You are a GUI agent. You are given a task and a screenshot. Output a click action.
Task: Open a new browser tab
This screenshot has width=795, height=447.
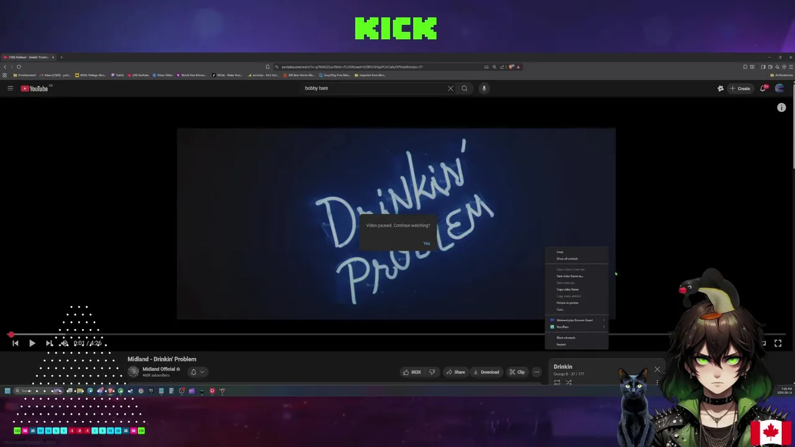click(x=61, y=57)
